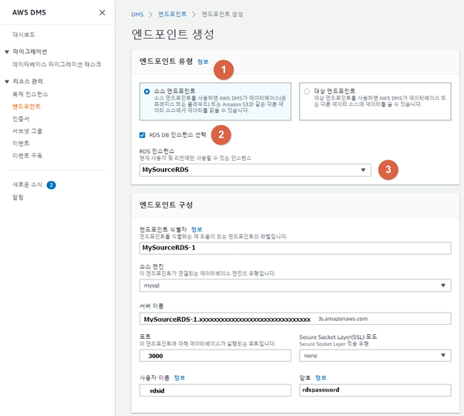This screenshot has width=464, height=416.
Task: Open the SSL mode dropdown showing none
Action: coord(375,356)
